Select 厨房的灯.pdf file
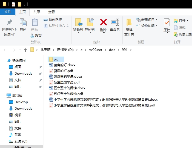The height and width of the screenshot is (148, 192). [x=61, y=71]
